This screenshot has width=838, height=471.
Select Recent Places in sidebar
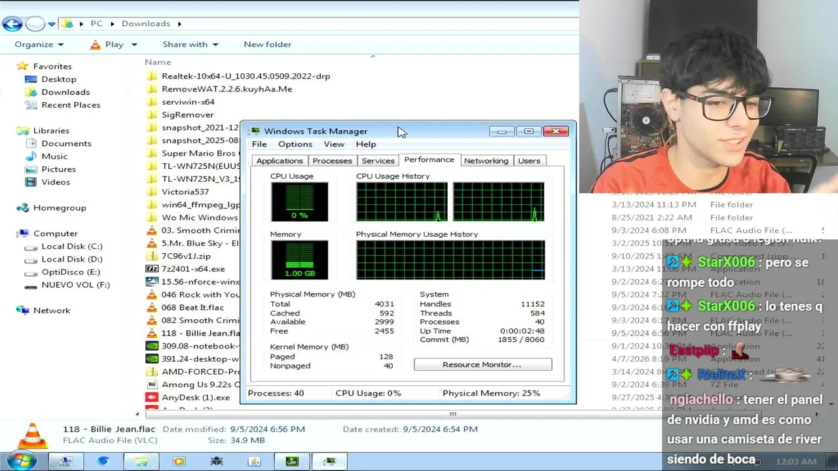[71, 105]
